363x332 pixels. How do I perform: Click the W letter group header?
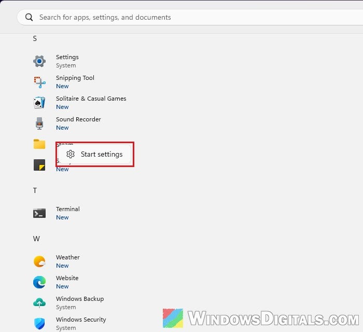click(36, 239)
